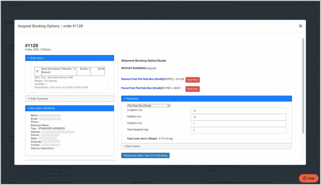This screenshot has height=185, width=321.
Task: Focus the Height(in cm) input field
Action: tap(238, 124)
